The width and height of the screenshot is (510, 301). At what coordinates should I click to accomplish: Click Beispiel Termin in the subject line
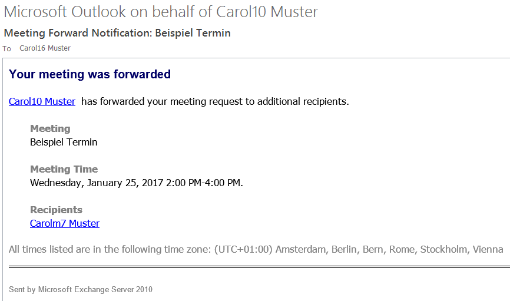point(193,33)
